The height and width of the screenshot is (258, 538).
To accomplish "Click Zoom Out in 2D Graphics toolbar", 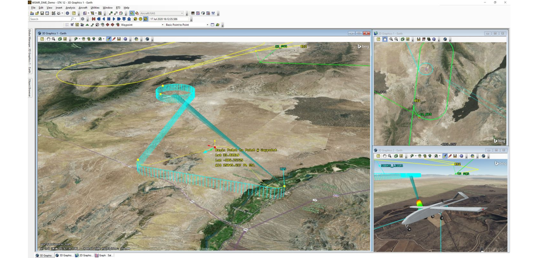I will tap(396, 39).
